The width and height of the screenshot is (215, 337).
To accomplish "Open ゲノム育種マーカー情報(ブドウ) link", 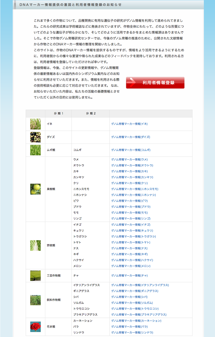I will [x=131, y=207].
